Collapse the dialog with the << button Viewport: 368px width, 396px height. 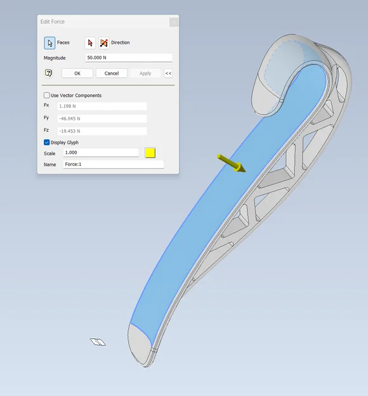(168, 73)
